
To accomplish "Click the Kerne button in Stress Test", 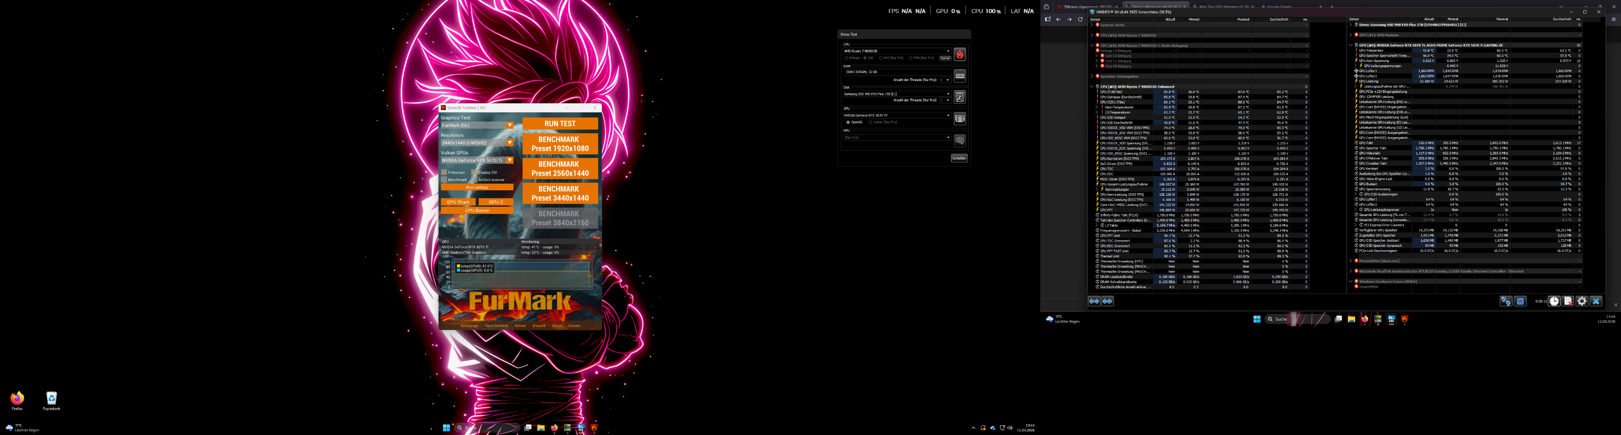I will 946,59.
